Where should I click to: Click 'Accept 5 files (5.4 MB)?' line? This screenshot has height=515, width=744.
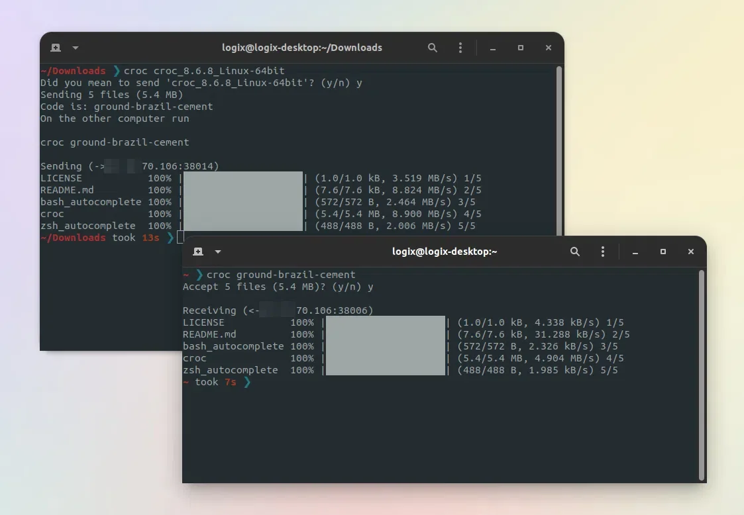278,287
